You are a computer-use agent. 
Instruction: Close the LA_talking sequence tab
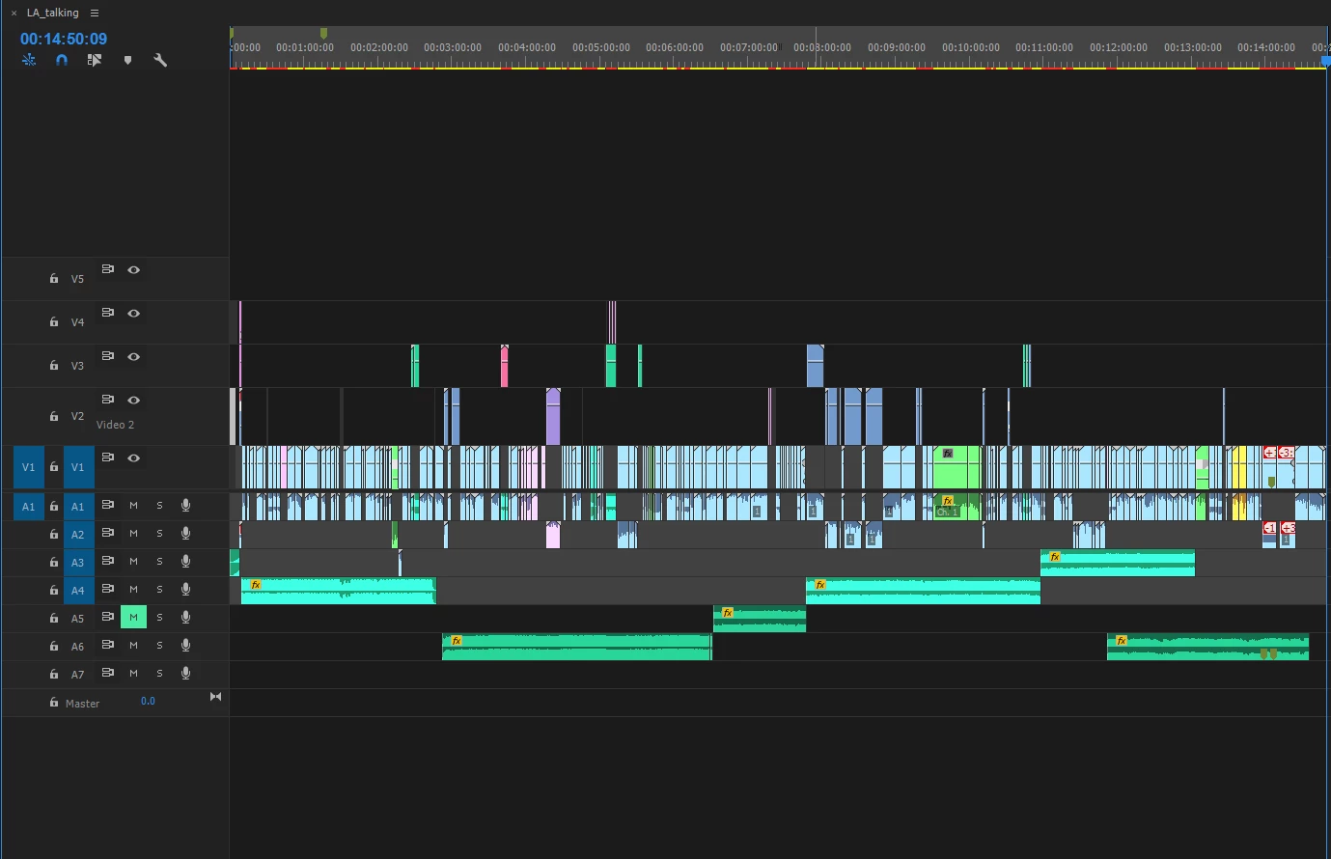click(14, 14)
